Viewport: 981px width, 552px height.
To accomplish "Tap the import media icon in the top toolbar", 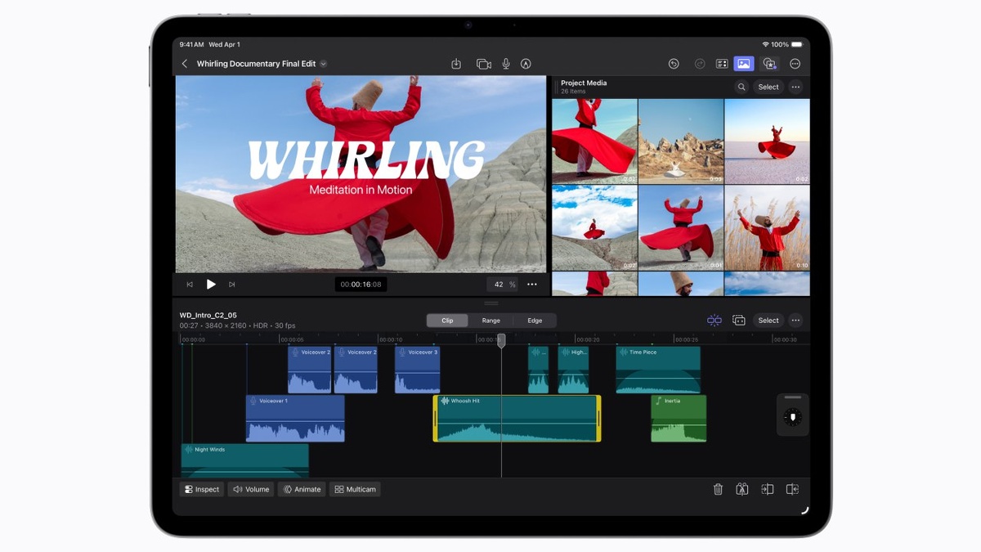I will [456, 64].
